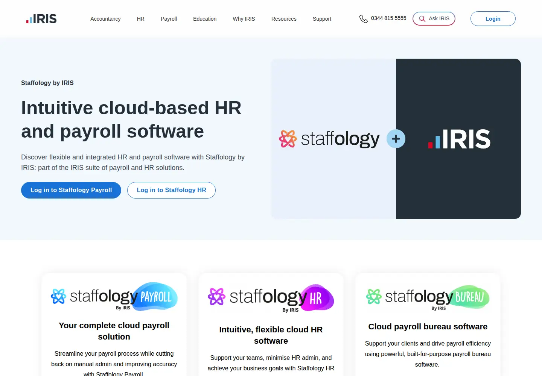Click the magnifying glass search icon
The width and height of the screenshot is (542, 376).
coord(422,19)
